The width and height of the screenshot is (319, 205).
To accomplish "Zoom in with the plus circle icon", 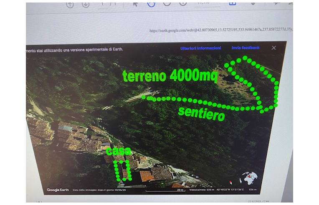I will pos(183,4).
